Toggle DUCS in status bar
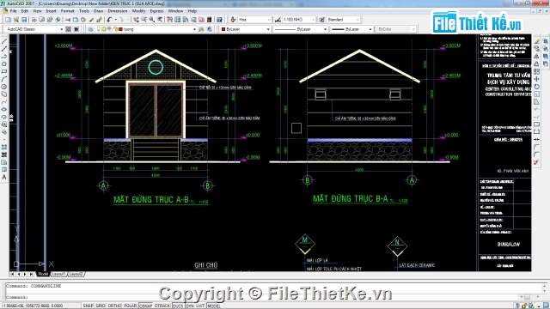Viewport: 550px width, 309px height. [178, 306]
